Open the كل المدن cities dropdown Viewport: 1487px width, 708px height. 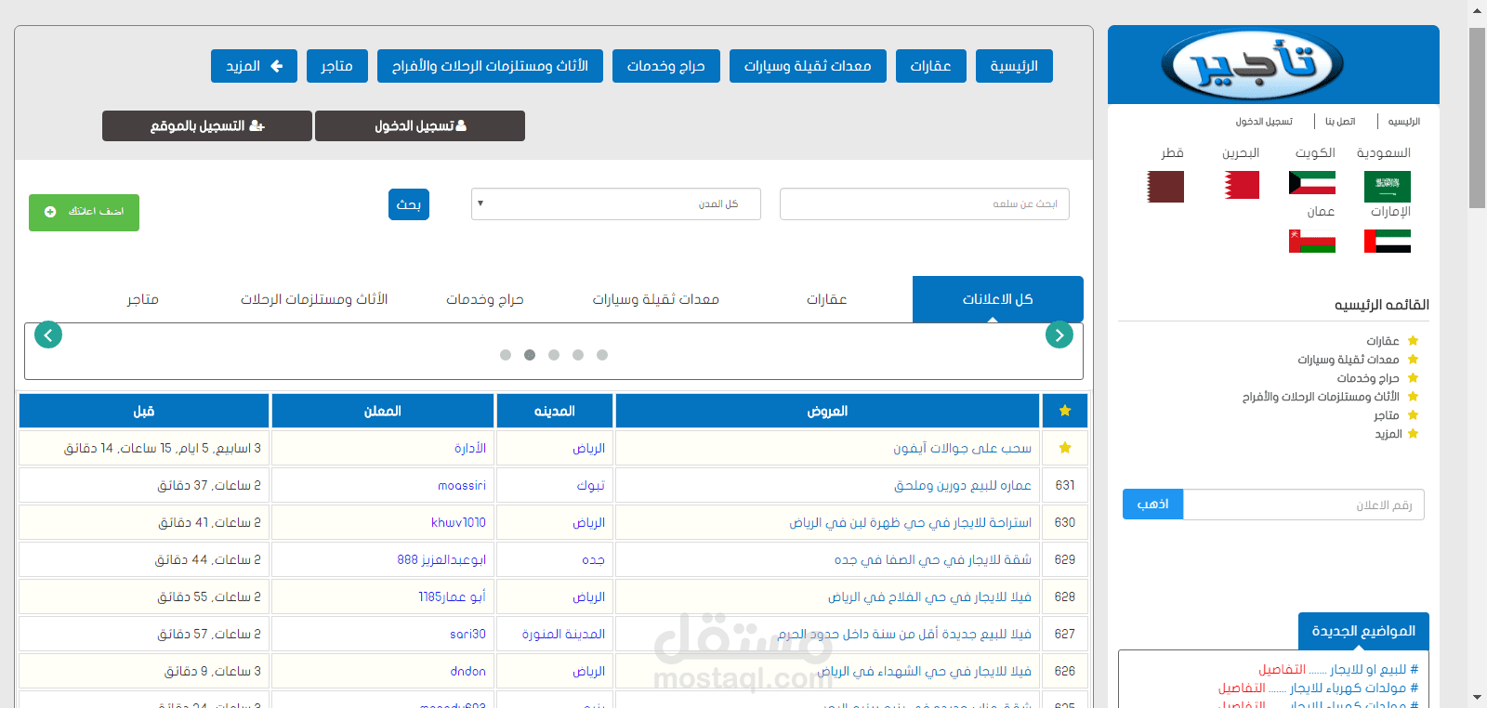(615, 204)
